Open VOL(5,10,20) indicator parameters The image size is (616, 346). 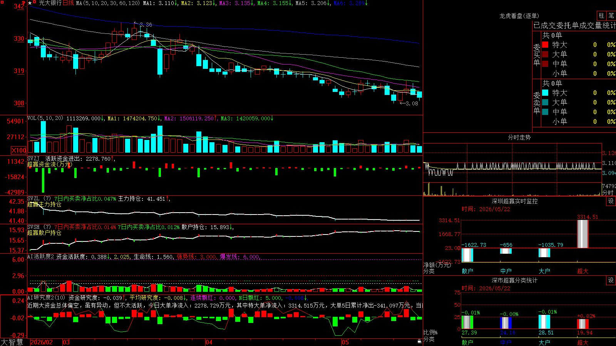[x=45, y=118]
